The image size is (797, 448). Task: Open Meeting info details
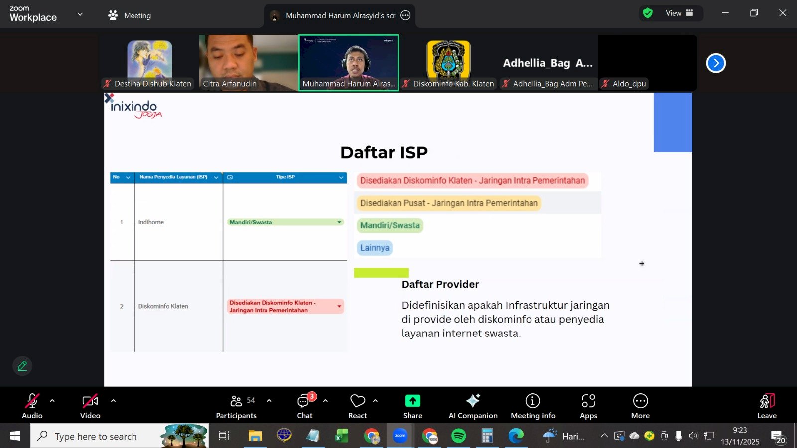[532, 405]
